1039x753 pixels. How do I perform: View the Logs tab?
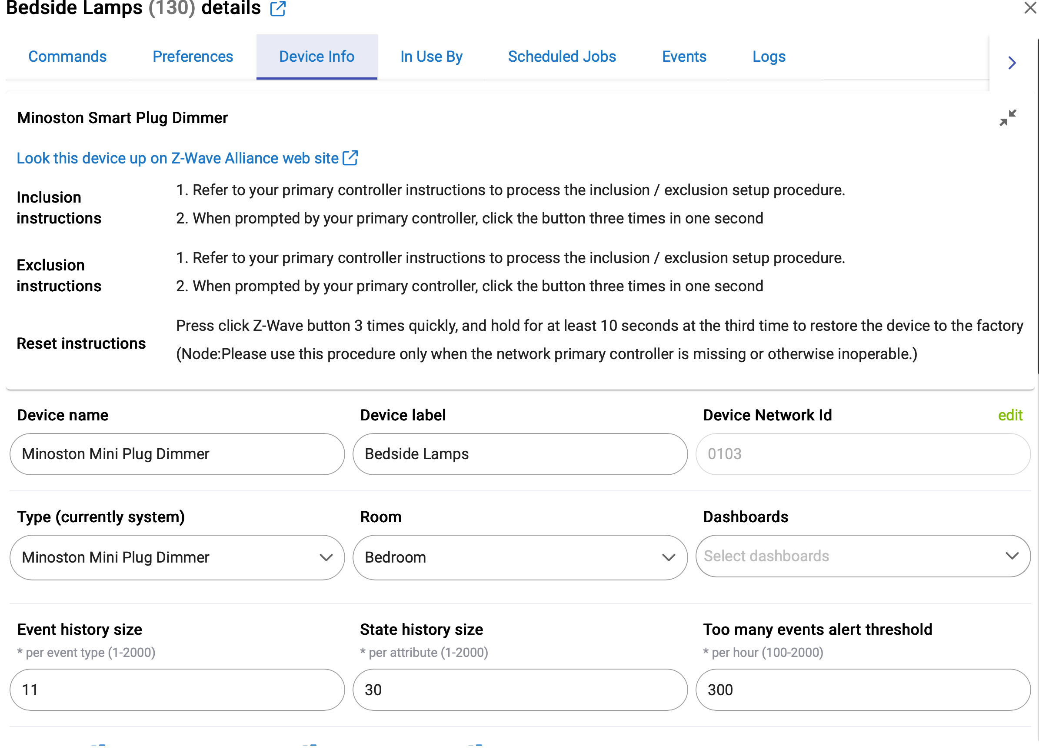(769, 57)
